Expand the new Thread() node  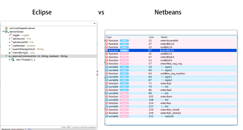(x=9, y=59)
